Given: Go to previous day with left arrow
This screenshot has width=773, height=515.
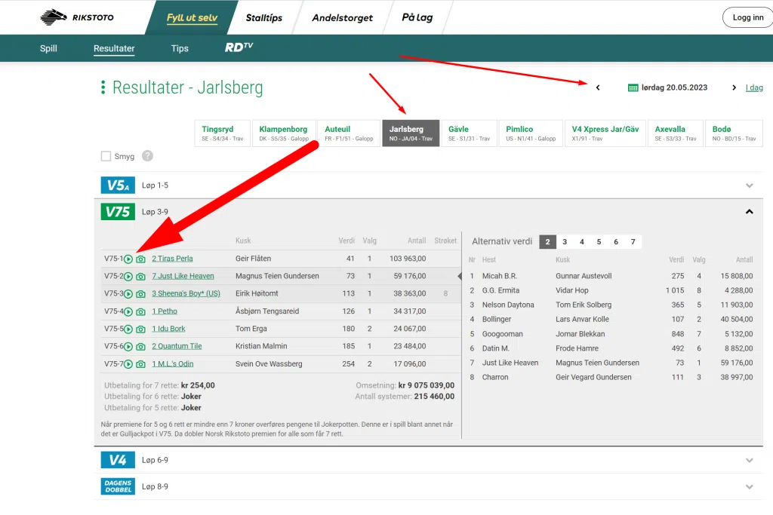Looking at the screenshot, I should click(598, 87).
